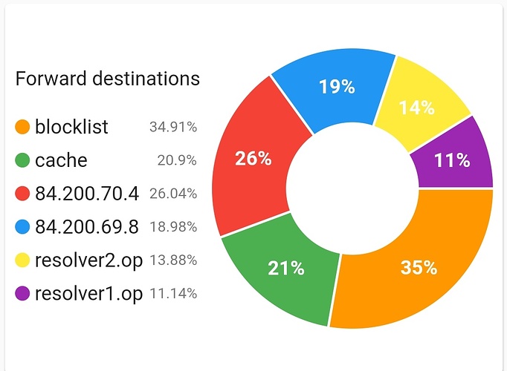Click the purple 11% donut slice

[x=452, y=160]
